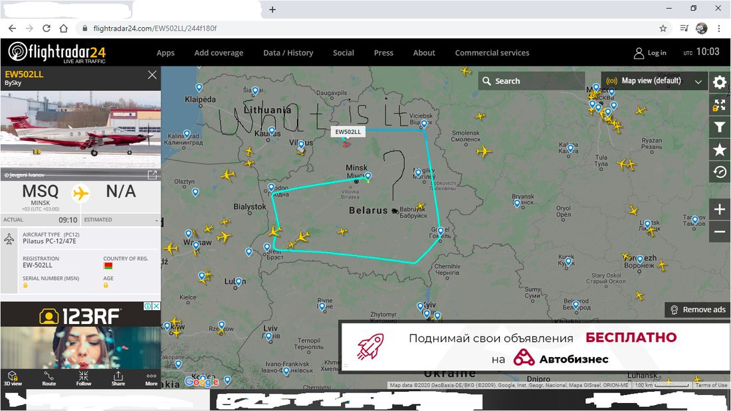Open aircraft photo in new window icon
Viewport: 731px width, 411px height.
tap(152, 175)
